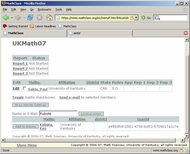
Task: Open the Go menu
Action: click(32, 10)
